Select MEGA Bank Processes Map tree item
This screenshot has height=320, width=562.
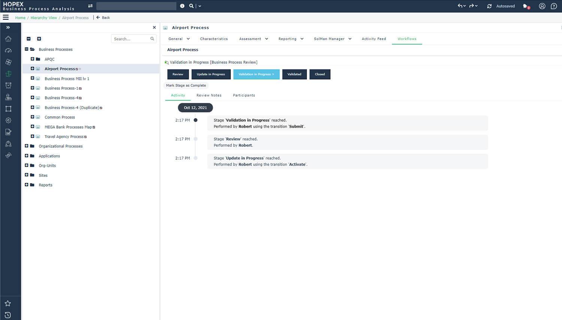pos(68,127)
